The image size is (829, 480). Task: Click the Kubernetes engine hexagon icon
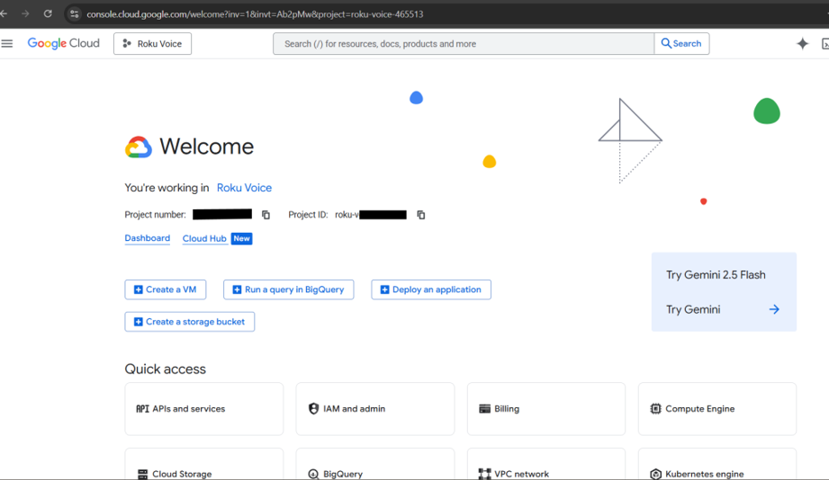click(x=655, y=475)
